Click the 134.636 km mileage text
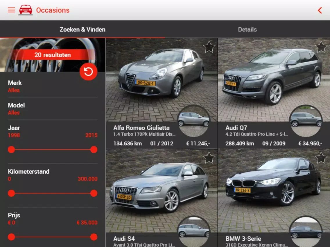Viewport: 330px width, 247px height. [x=128, y=144]
